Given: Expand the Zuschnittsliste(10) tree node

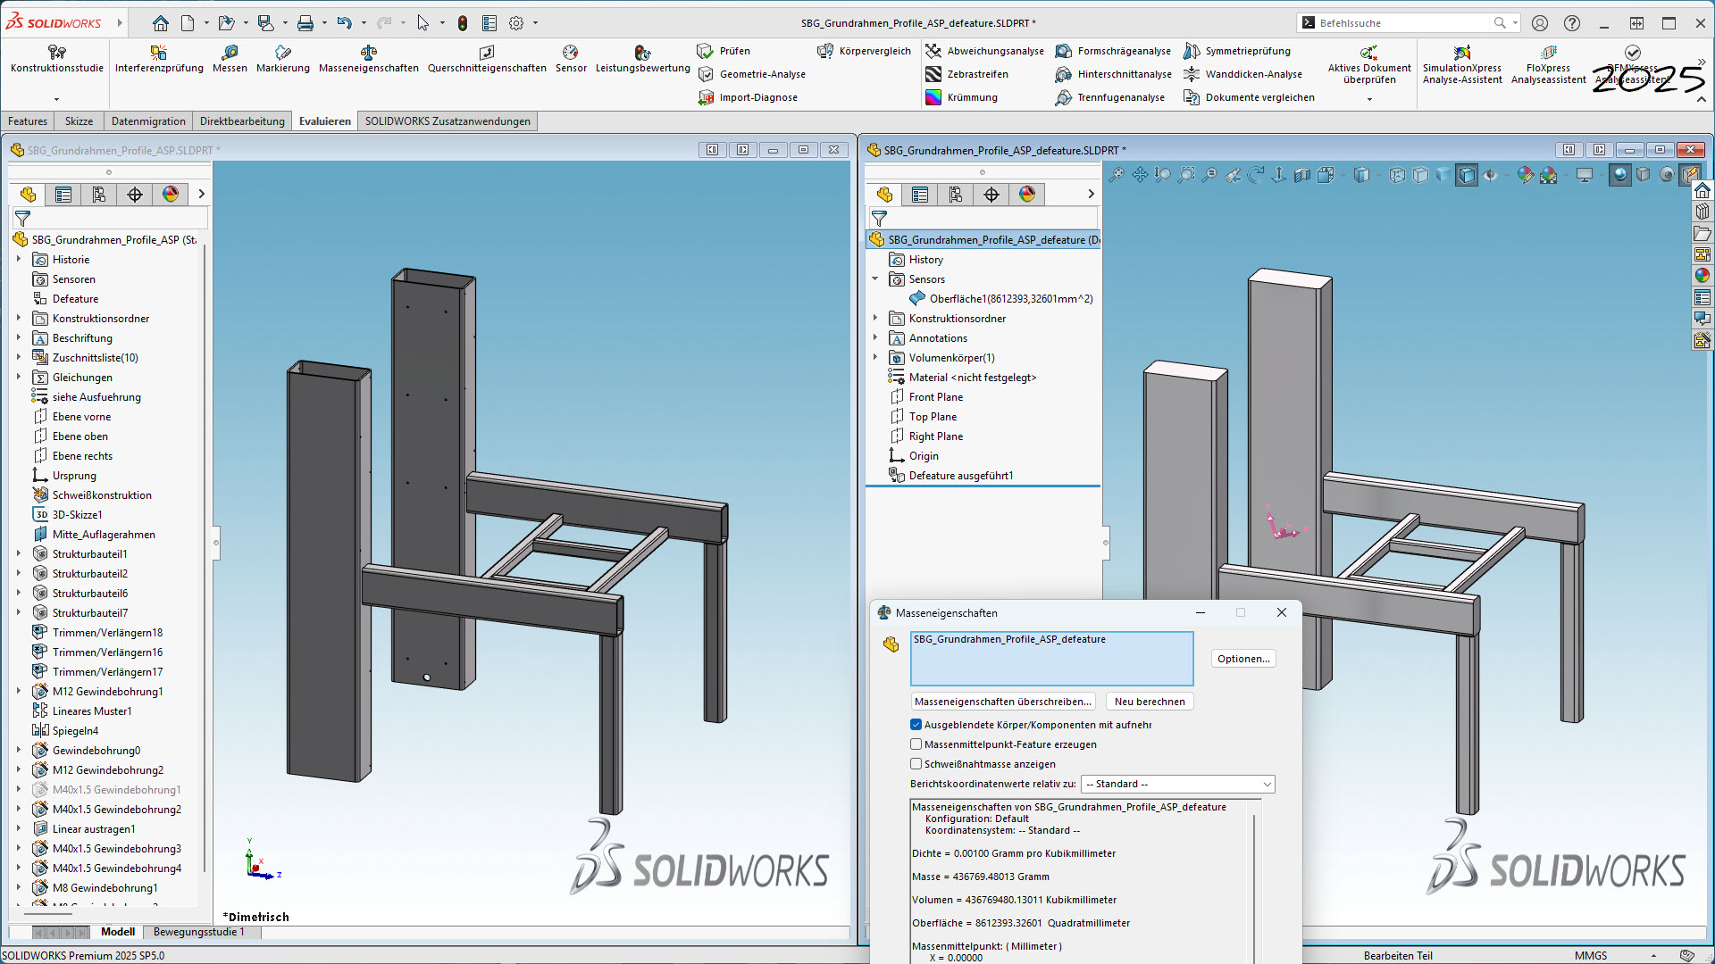Looking at the screenshot, I should pyautogui.click(x=19, y=357).
